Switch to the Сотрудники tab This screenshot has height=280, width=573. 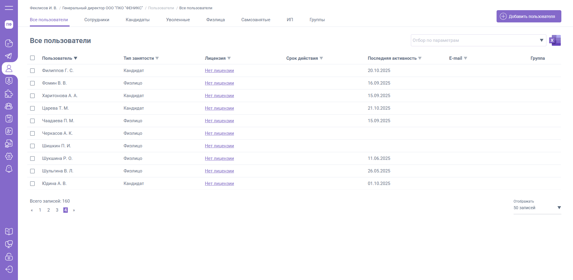pos(97,20)
